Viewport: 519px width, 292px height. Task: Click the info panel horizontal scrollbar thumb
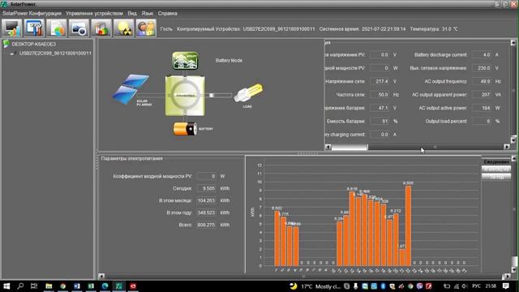pyautogui.click(x=350, y=147)
